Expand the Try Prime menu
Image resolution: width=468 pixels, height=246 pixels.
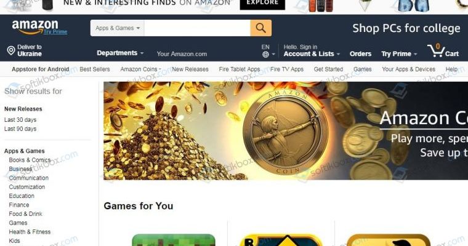pos(399,54)
